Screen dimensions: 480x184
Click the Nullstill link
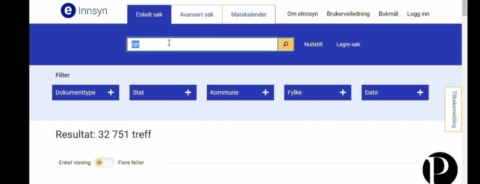pyautogui.click(x=313, y=44)
